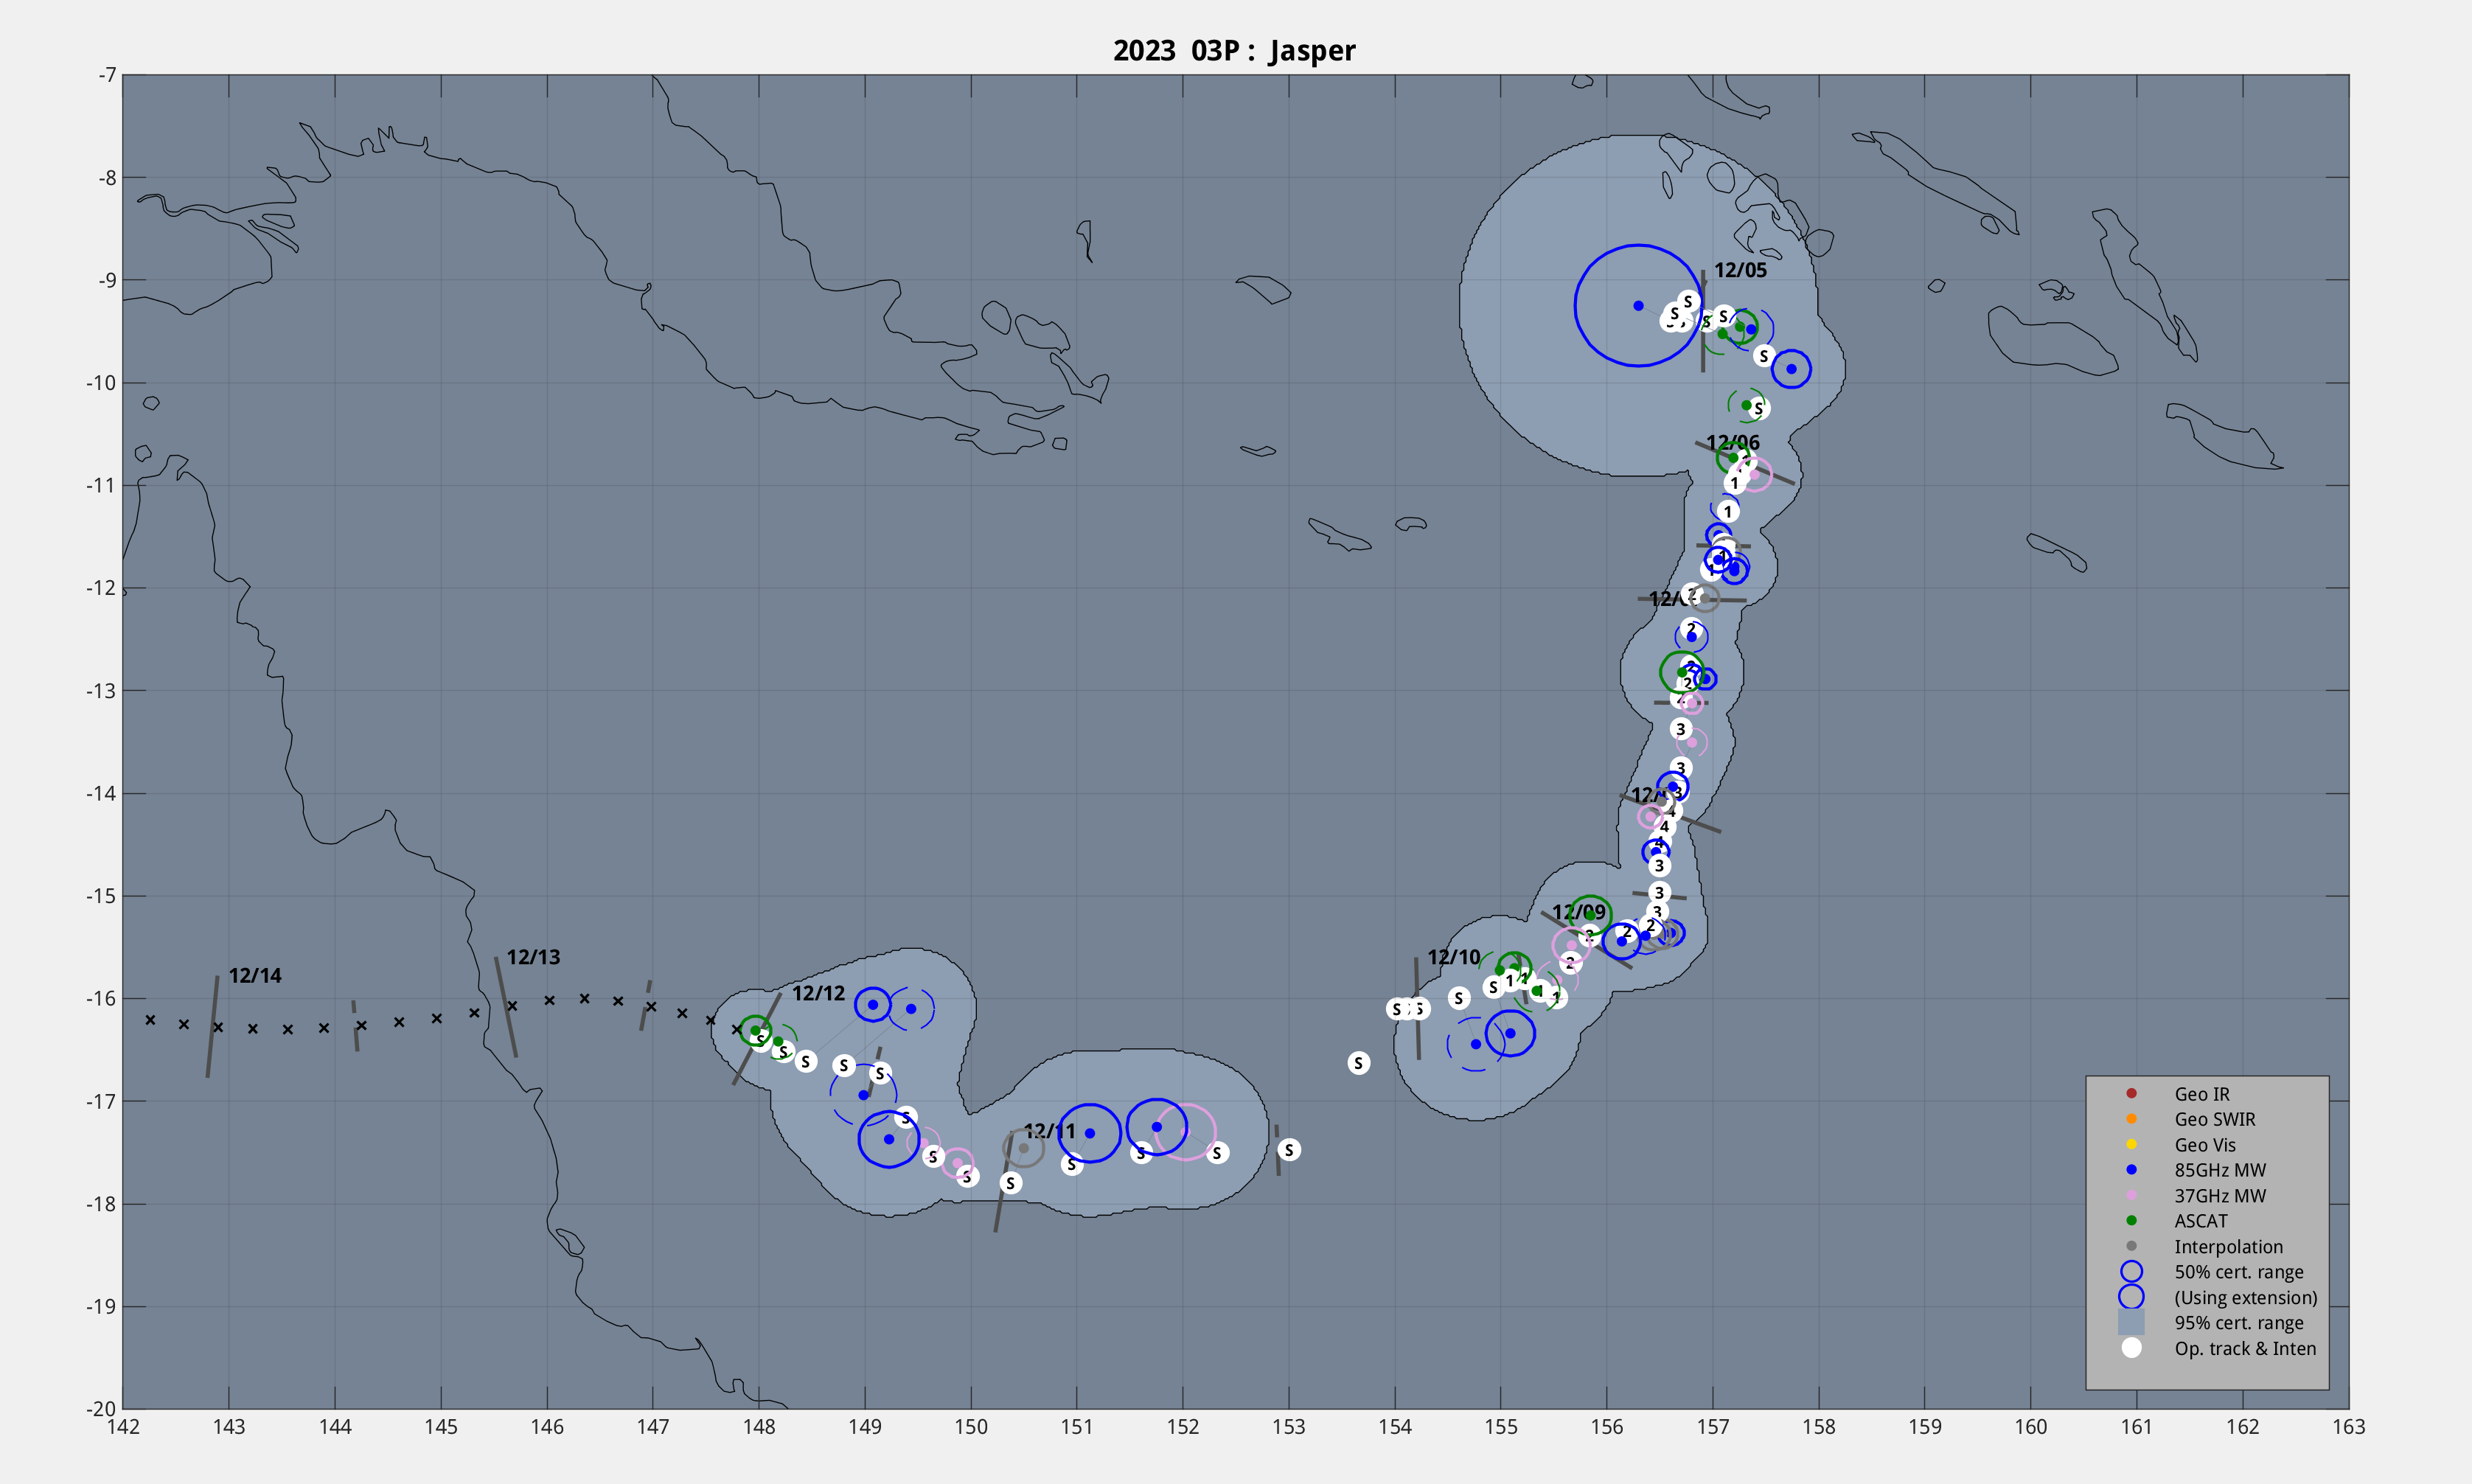2472x1484 pixels.
Task: Click the Interpolation gray legend dot
Action: 2131,1246
